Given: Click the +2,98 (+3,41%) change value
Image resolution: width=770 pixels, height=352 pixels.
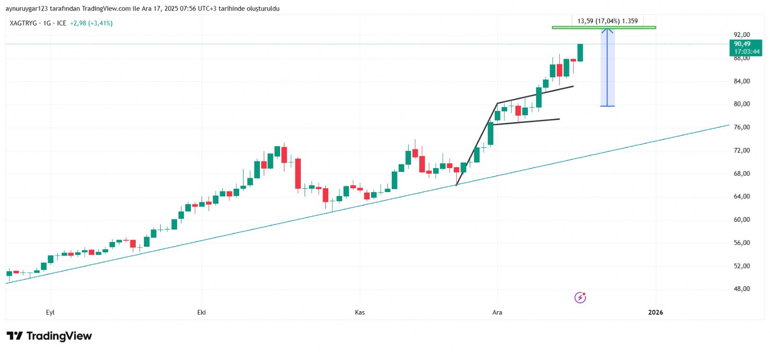Looking at the screenshot, I should (x=91, y=23).
